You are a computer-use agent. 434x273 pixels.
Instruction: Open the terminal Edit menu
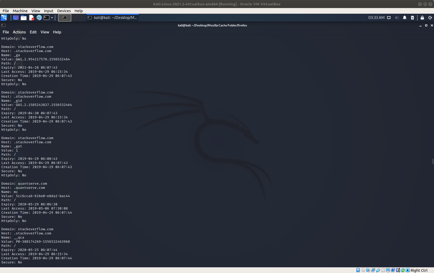tap(33, 32)
